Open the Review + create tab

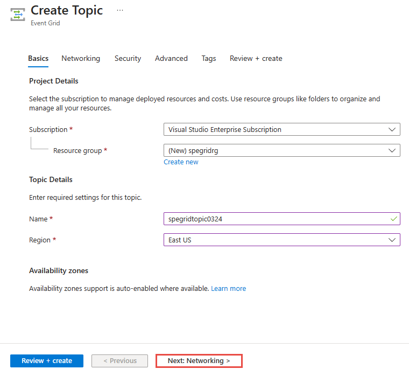click(256, 59)
